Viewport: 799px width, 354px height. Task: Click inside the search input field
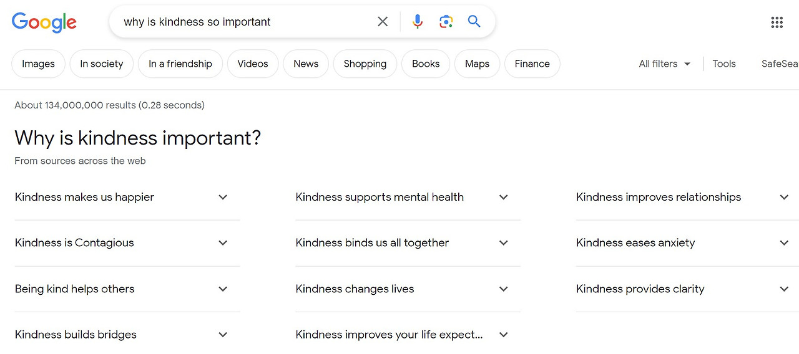pos(243,22)
